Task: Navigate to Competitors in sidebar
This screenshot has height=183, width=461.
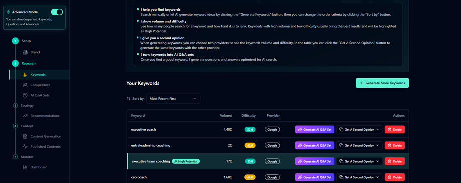Action: pos(40,85)
